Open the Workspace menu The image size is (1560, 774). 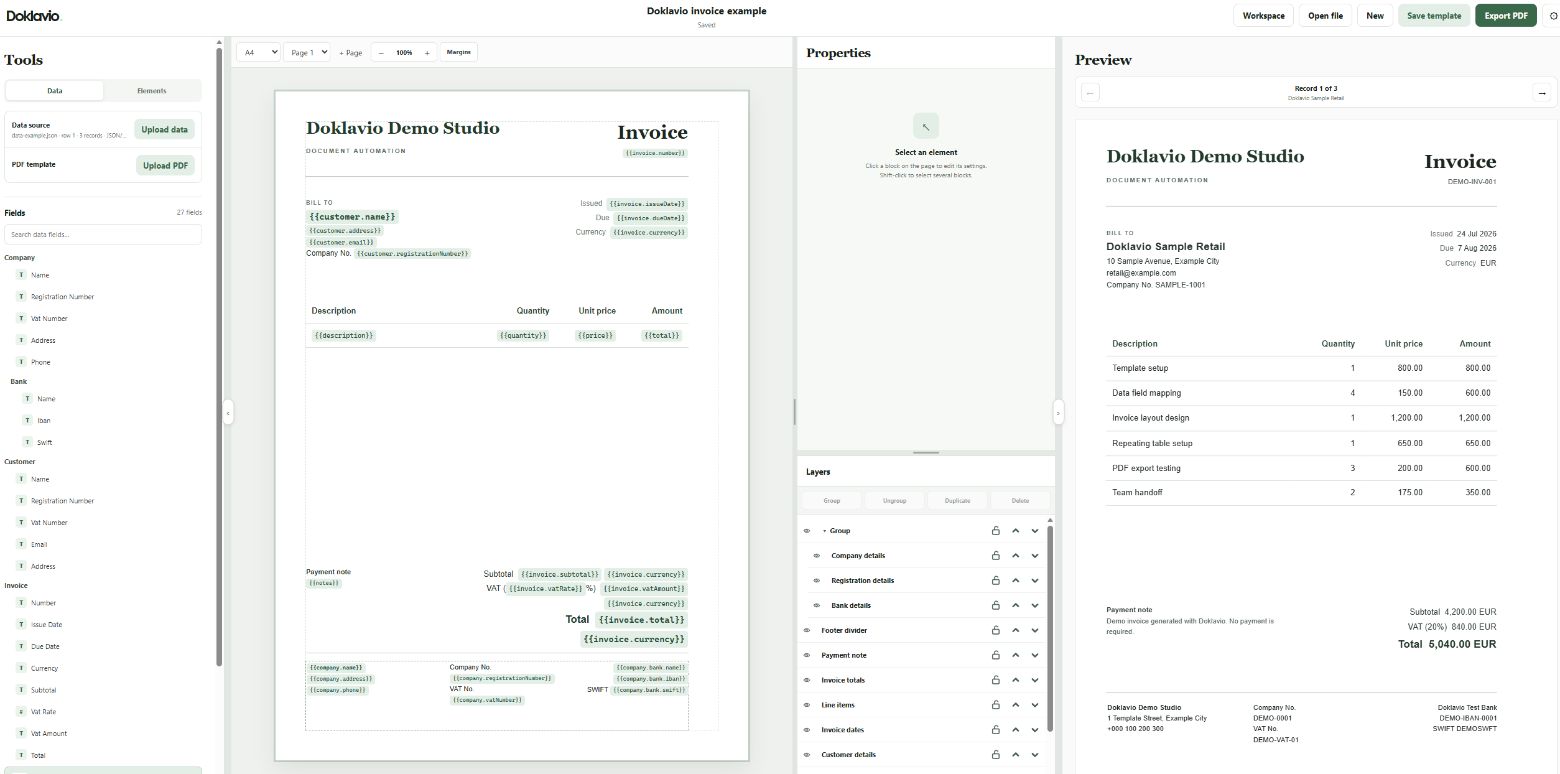1263,16
